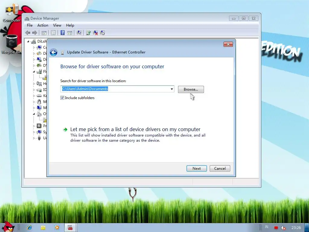Select the DVD drive category icon in tree
Screen dimensions: 309x232
[x=39, y=65]
